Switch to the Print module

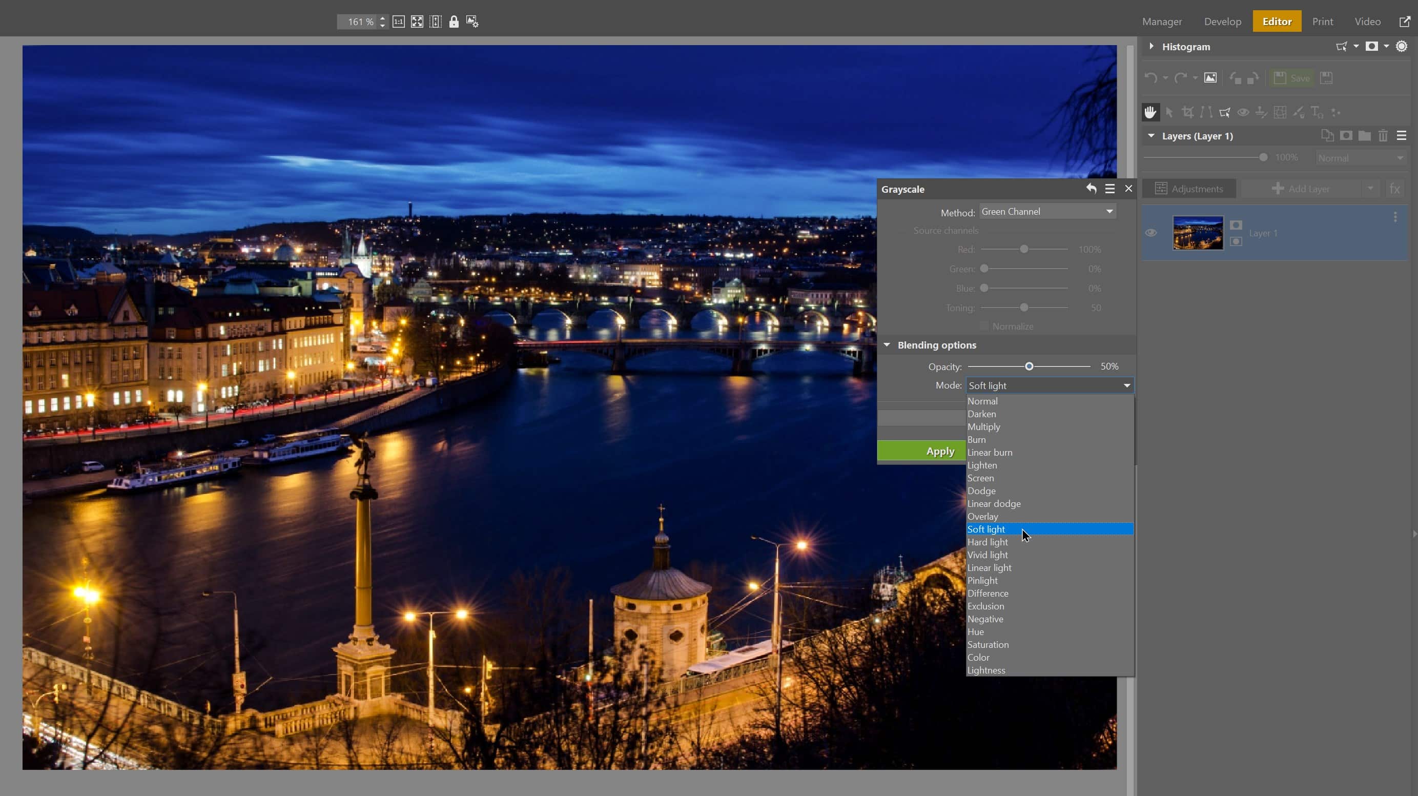(x=1323, y=22)
